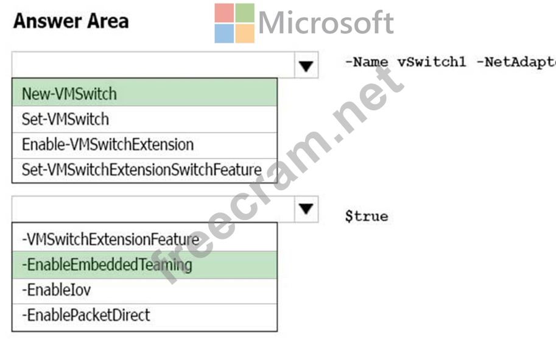Viewport: 556px width, 351px height.
Task: Click the -Name vSwitch1 command text
Action: coord(406,62)
